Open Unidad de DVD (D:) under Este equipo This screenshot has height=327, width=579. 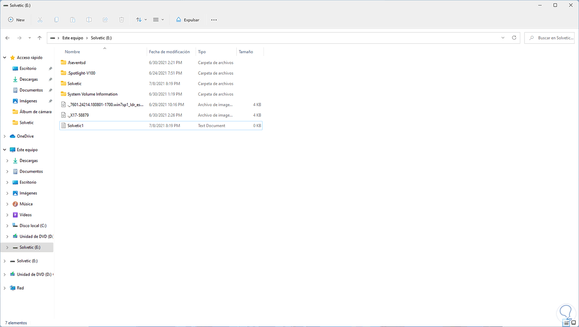[x=36, y=236]
